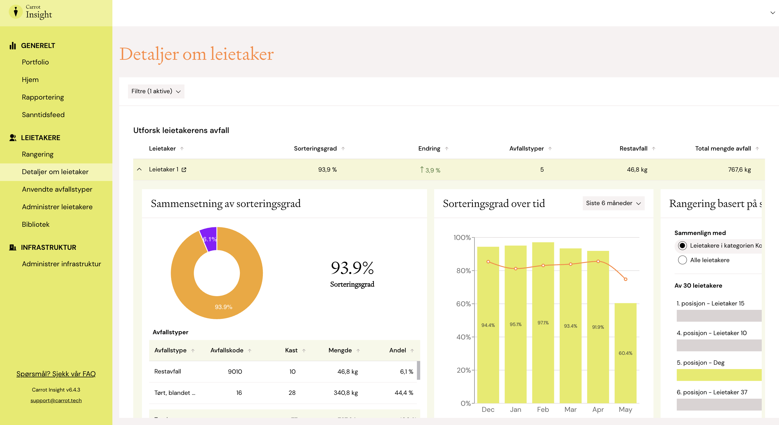Screen dimensions: 779x425
Task: Select Leietakere i kategorien radio button
Action: click(682, 246)
